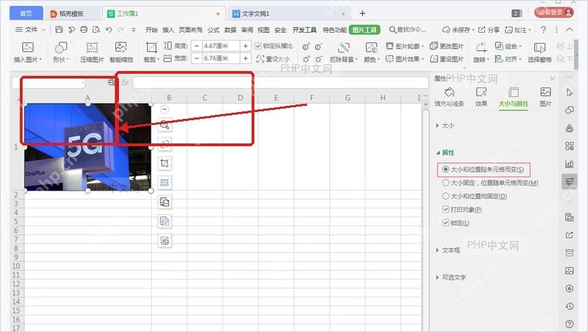
Task: Add a new document tab
Action: [x=362, y=14]
